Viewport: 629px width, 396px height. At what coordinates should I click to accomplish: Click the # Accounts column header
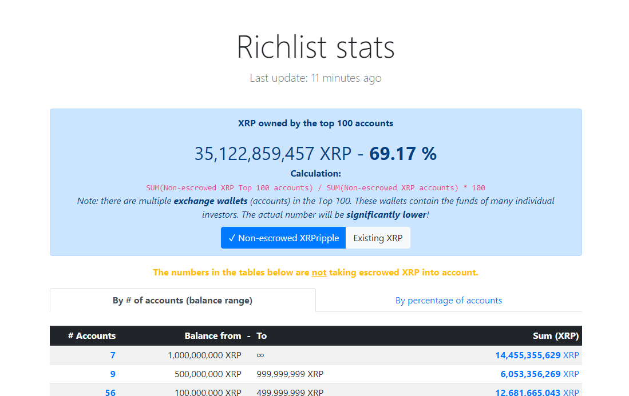(92, 336)
